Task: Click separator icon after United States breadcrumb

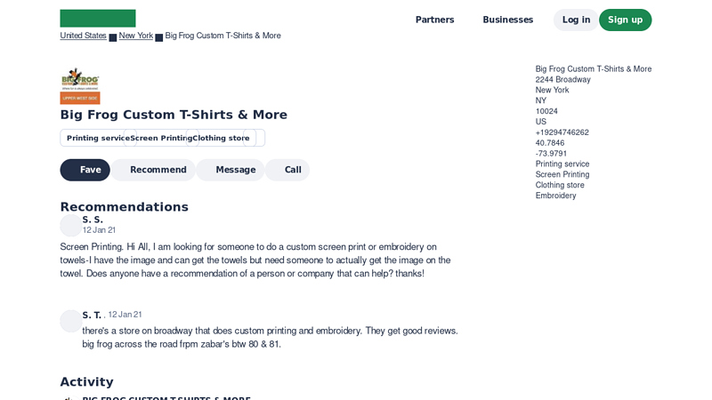Action: point(113,37)
